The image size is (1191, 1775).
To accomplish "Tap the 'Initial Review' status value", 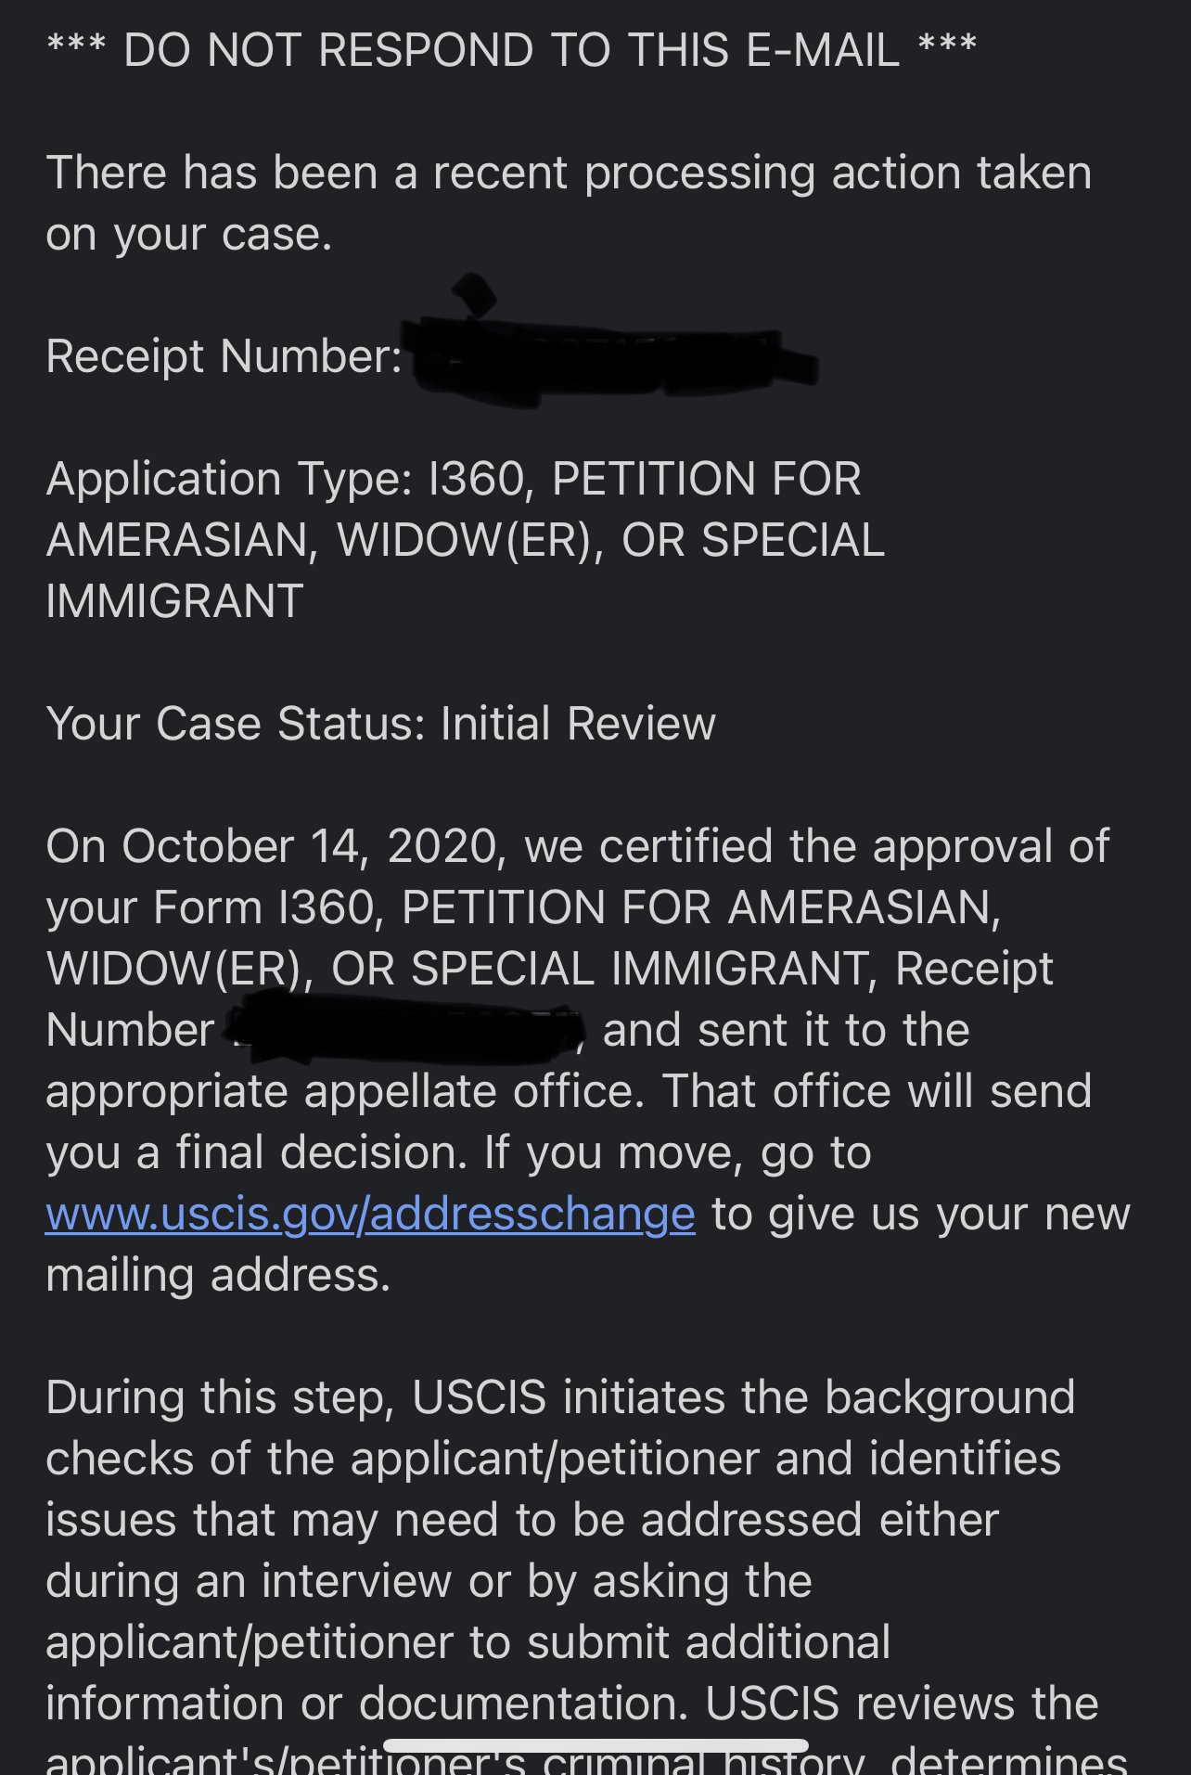I will tap(578, 724).
